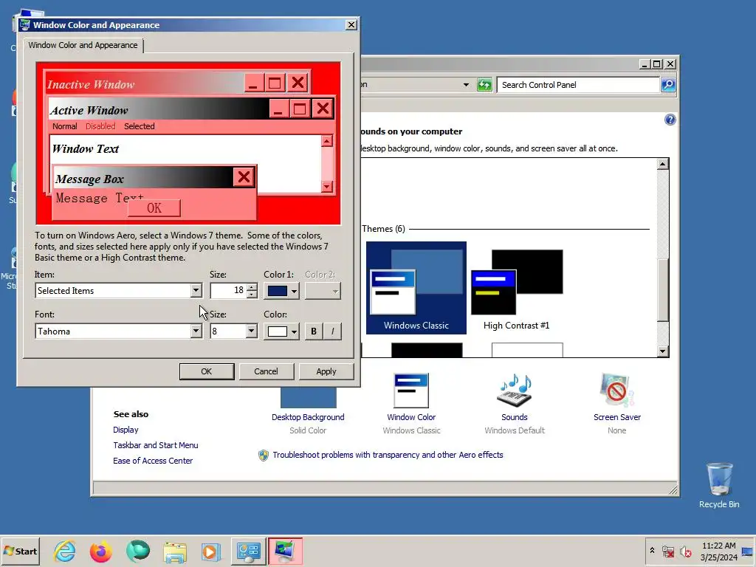
Task: Click the Inactive Window title bar in preview
Action: 145,83
